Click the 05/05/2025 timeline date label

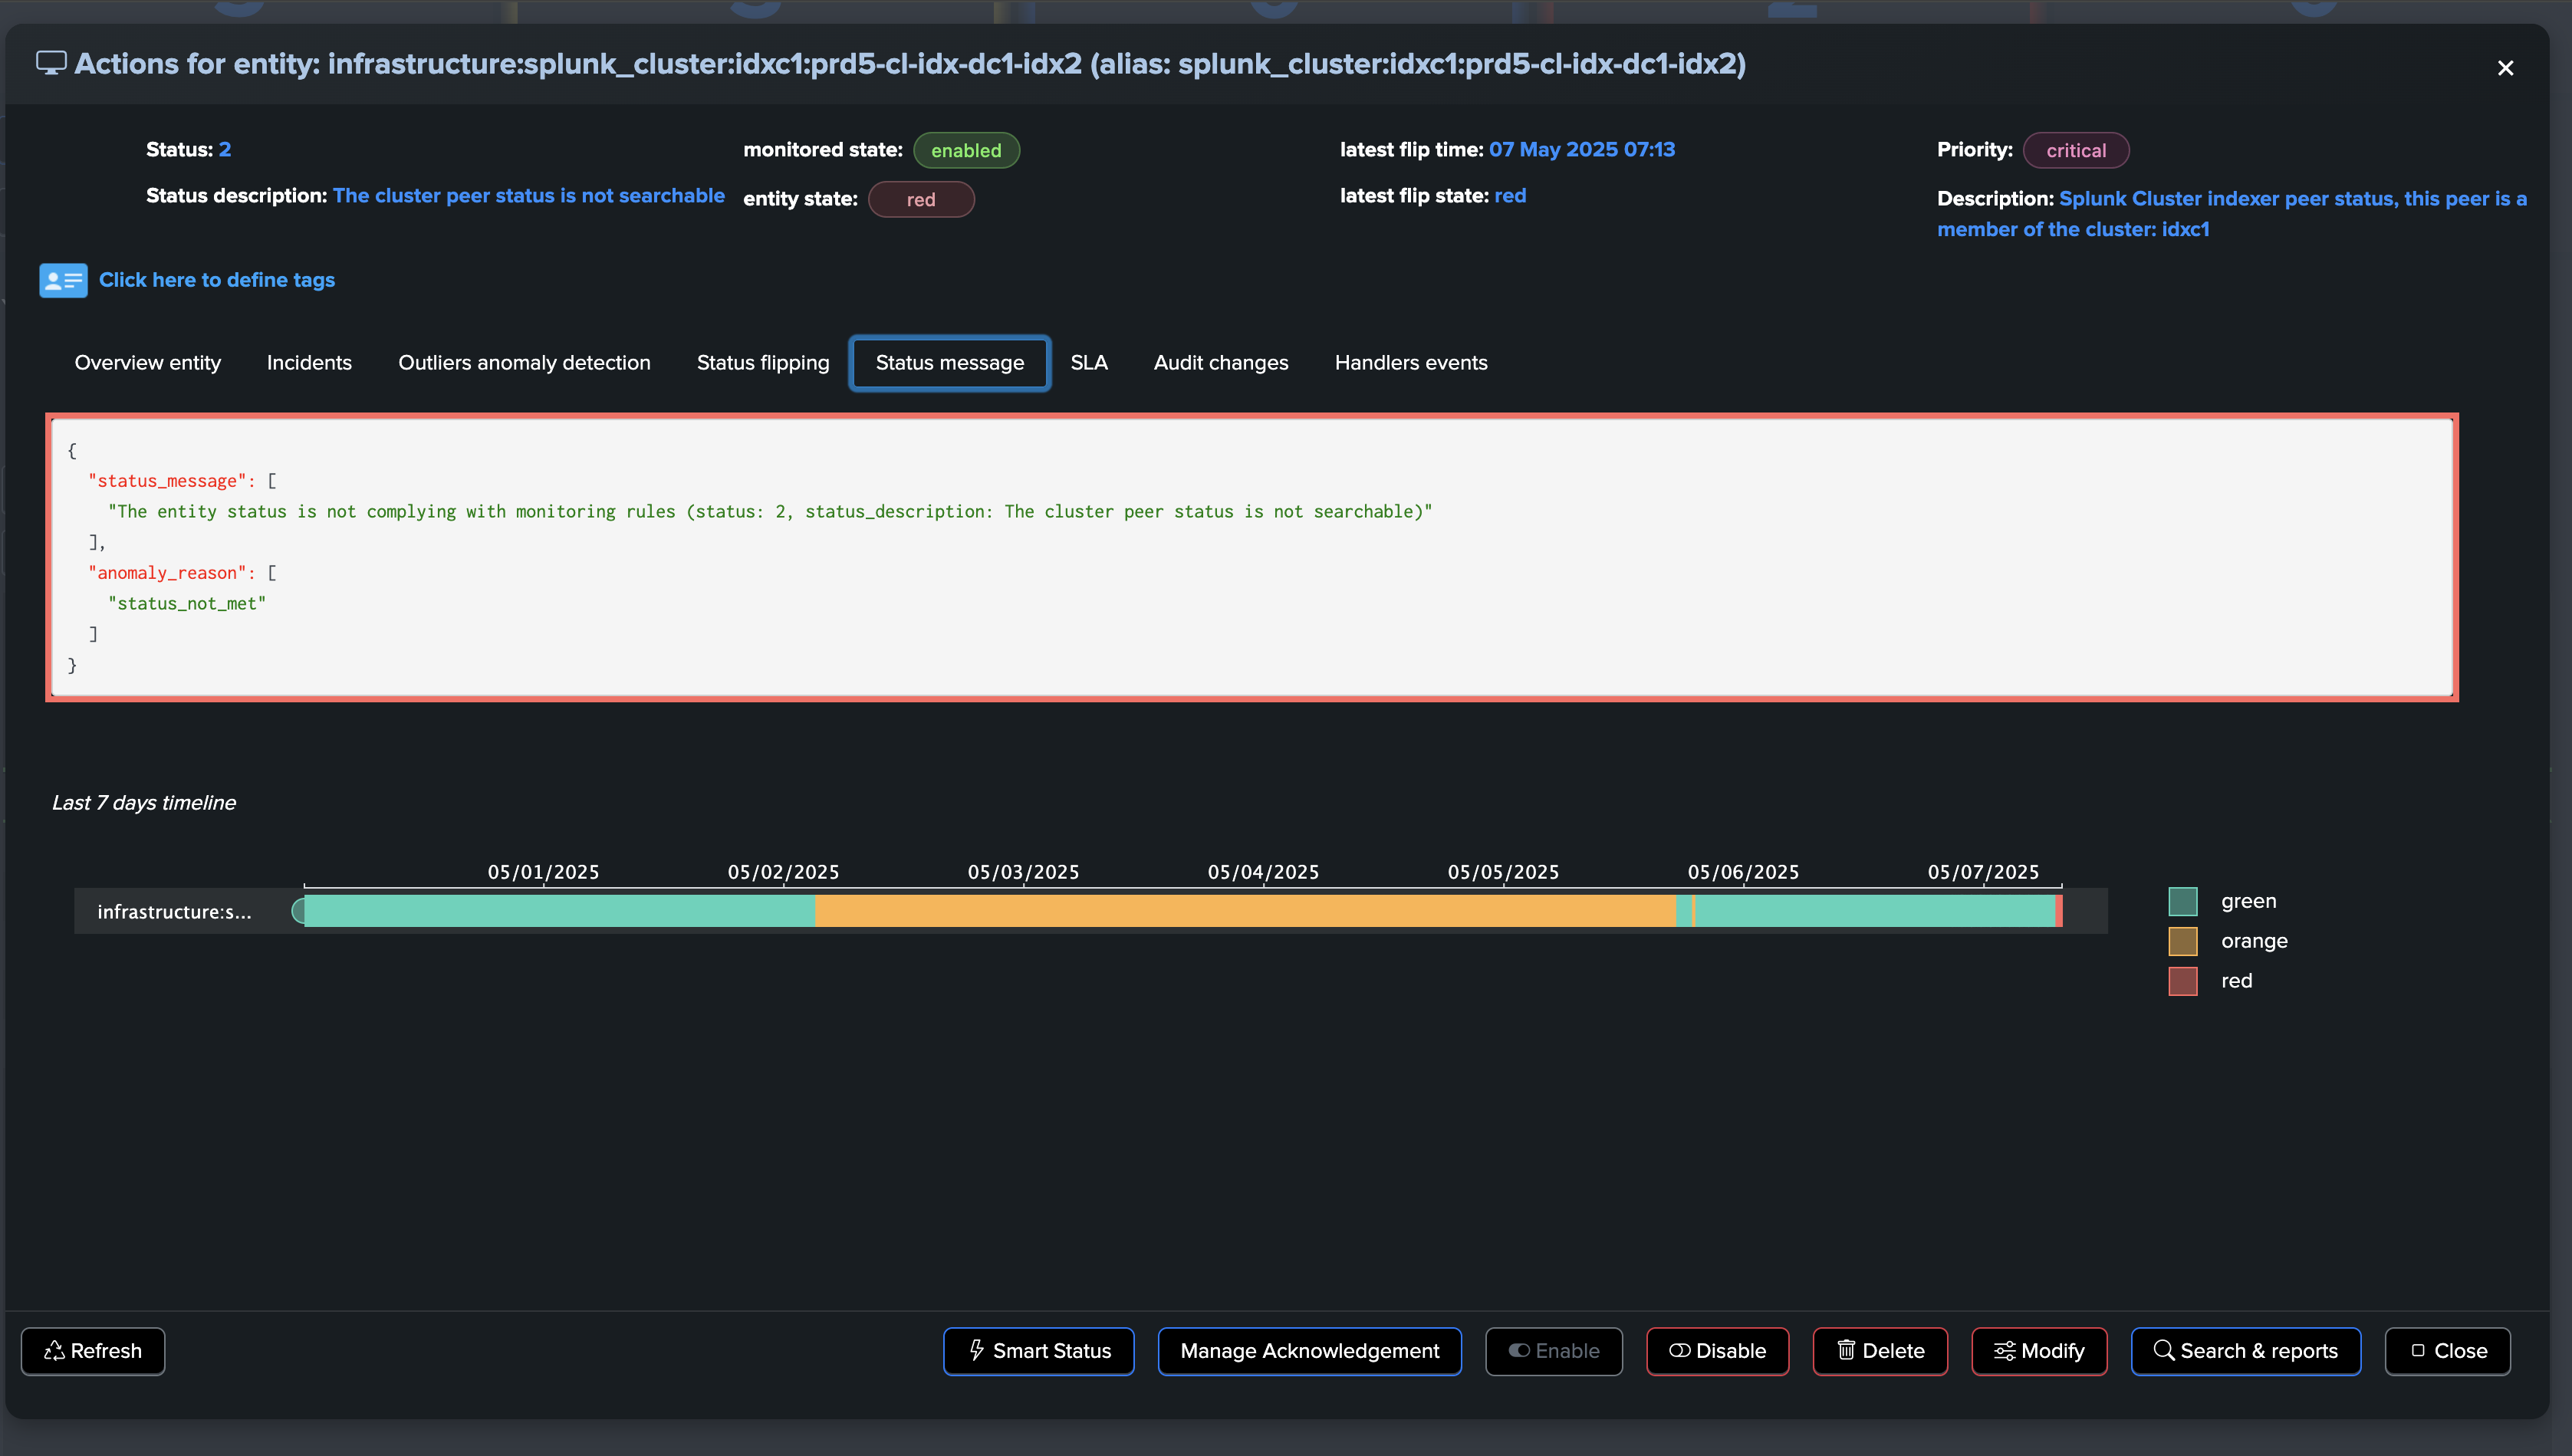pos(1503,872)
